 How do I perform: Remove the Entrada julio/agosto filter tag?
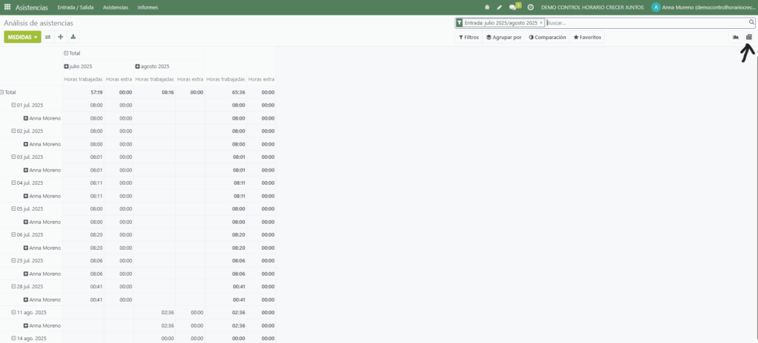pos(541,23)
